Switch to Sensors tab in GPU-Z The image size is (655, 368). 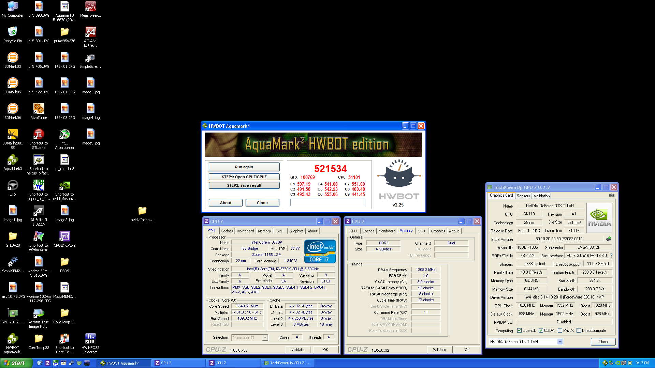pyautogui.click(x=523, y=196)
